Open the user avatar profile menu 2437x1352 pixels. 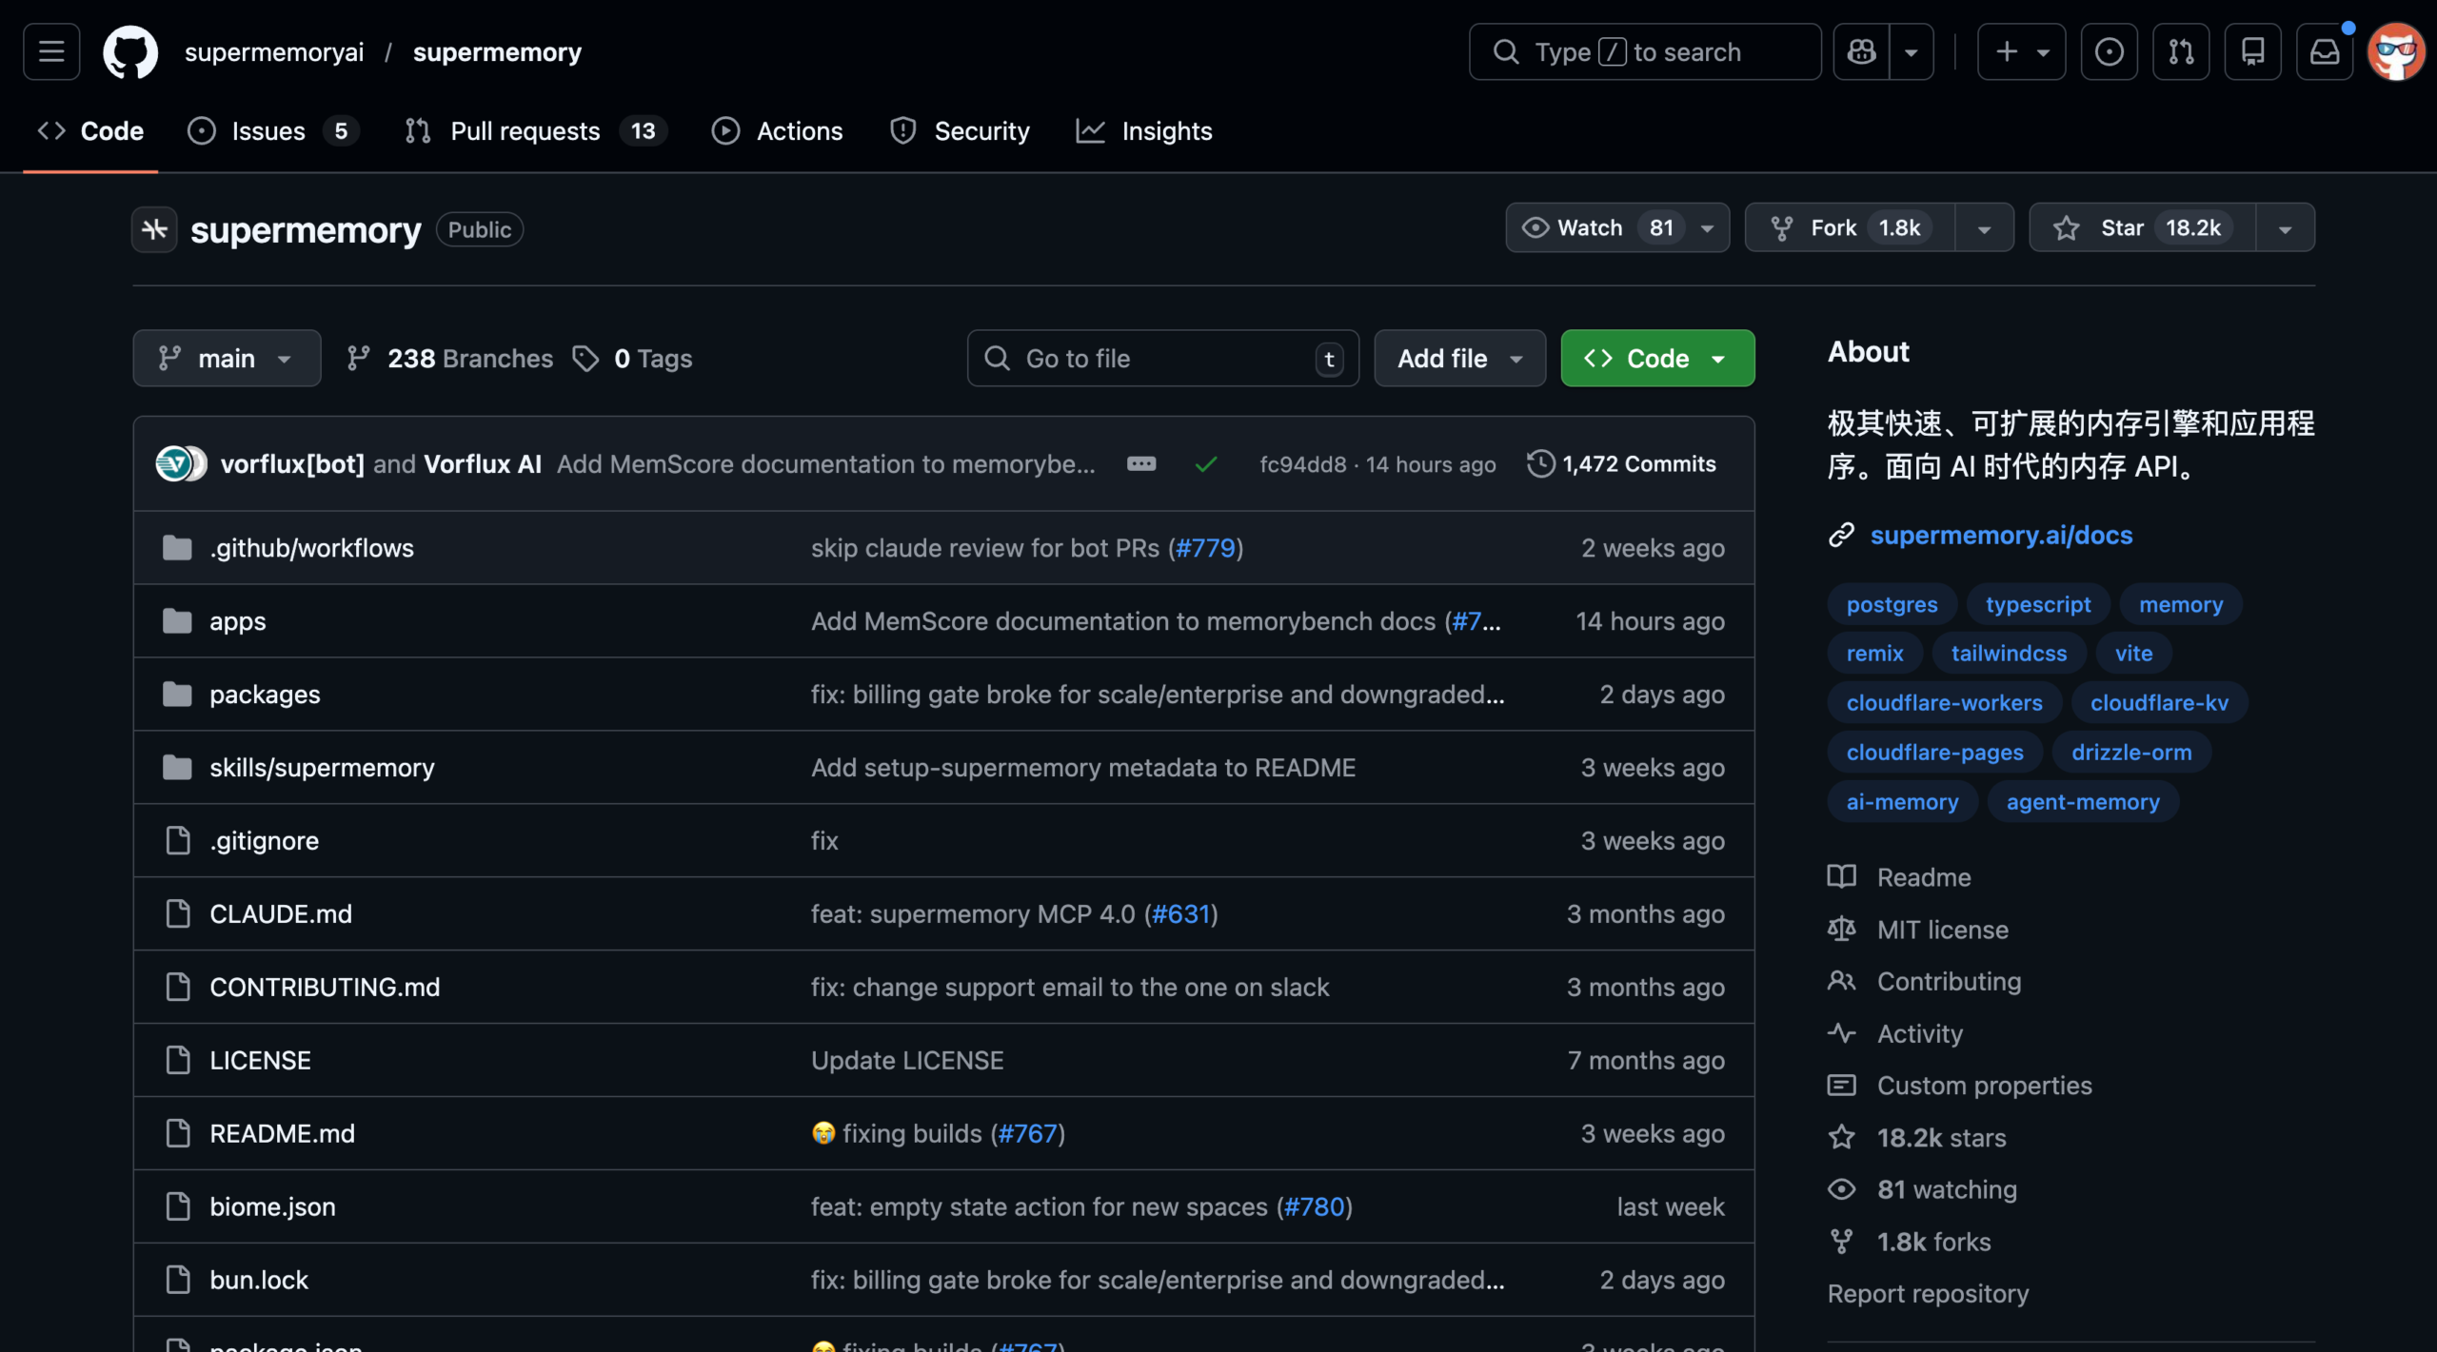point(2396,51)
